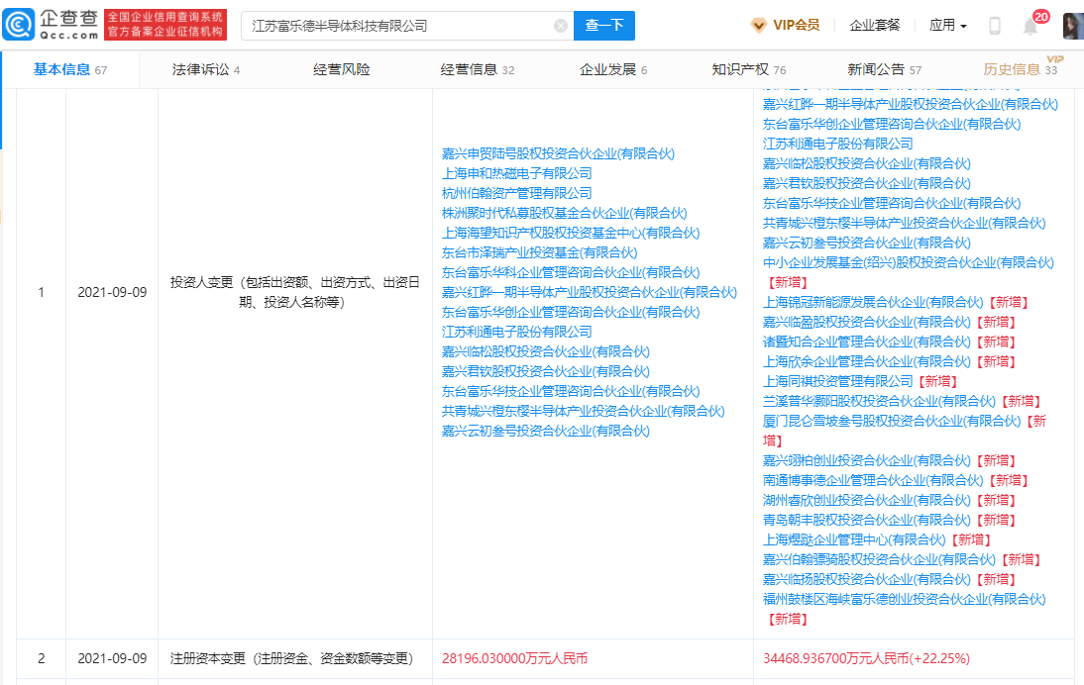The height and width of the screenshot is (685, 1084).
Task: Open 上海海望知识产权股权投资基金中心 link
Action: pyautogui.click(x=571, y=234)
